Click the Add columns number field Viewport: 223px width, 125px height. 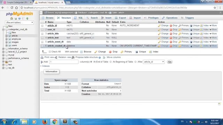point(64,62)
